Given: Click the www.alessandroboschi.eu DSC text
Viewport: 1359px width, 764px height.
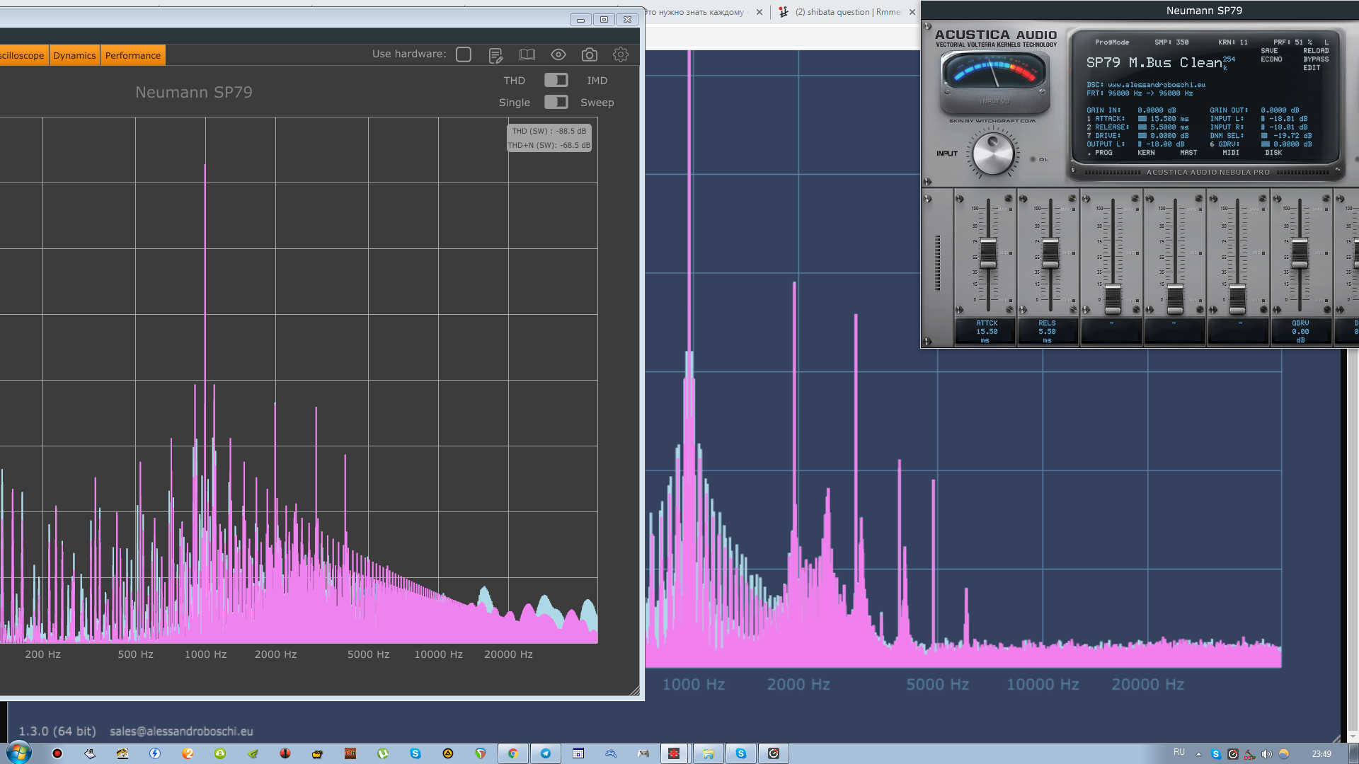Looking at the screenshot, I should point(1157,85).
